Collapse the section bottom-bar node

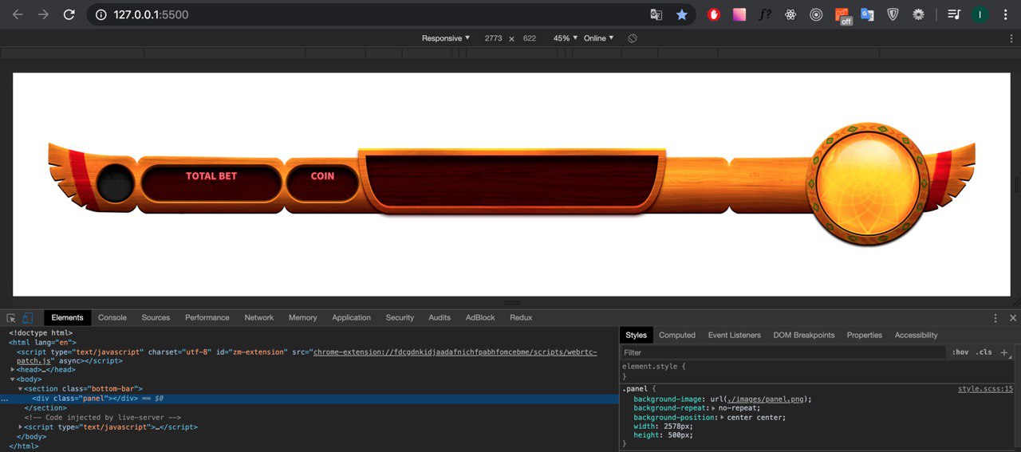pos(21,389)
